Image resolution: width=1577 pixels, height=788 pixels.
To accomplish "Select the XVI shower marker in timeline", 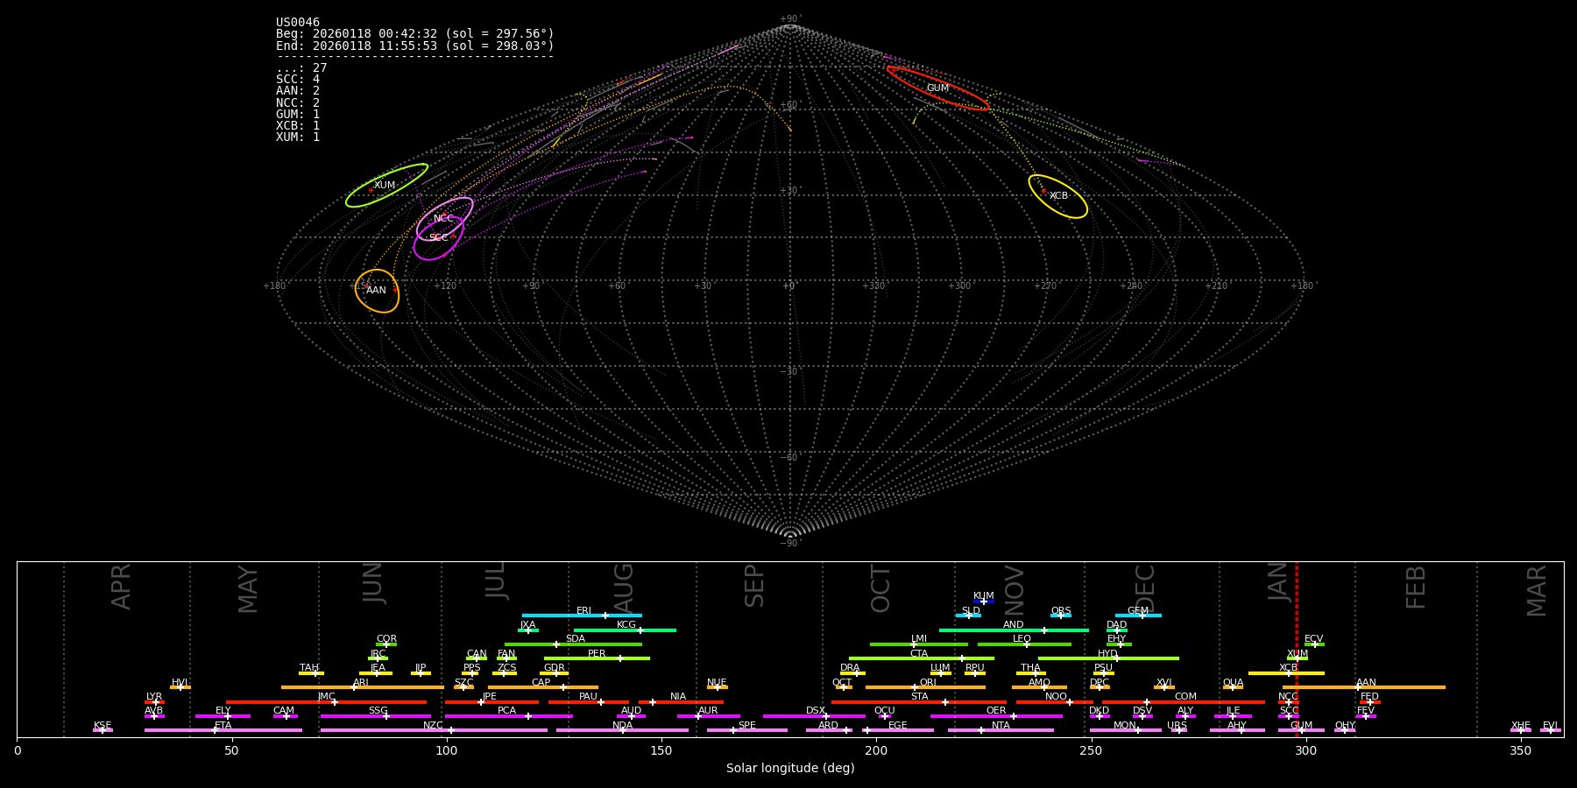I will (1163, 687).
